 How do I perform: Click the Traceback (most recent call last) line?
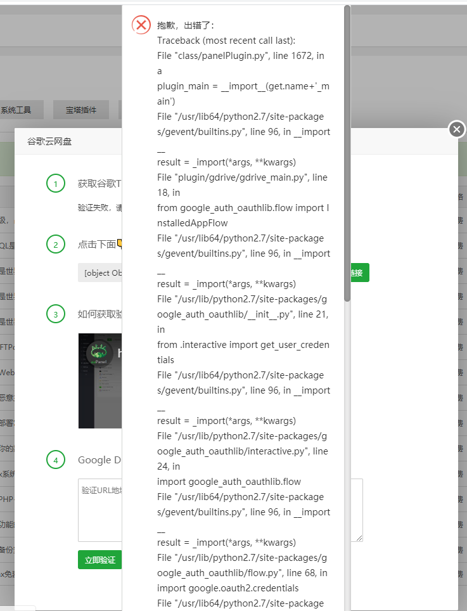[226, 41]
